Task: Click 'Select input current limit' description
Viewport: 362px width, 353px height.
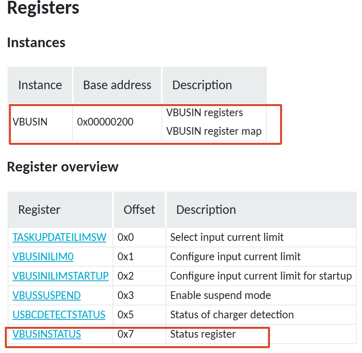Action: point(227,237)
